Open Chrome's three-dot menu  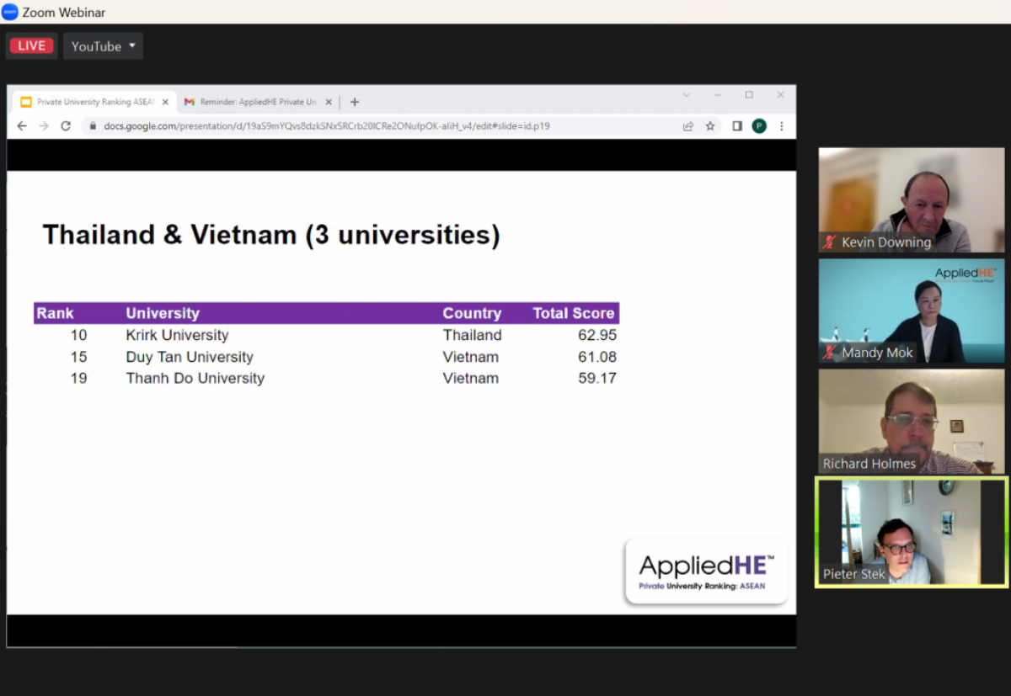pyautogui.click(x=782, y=126)
